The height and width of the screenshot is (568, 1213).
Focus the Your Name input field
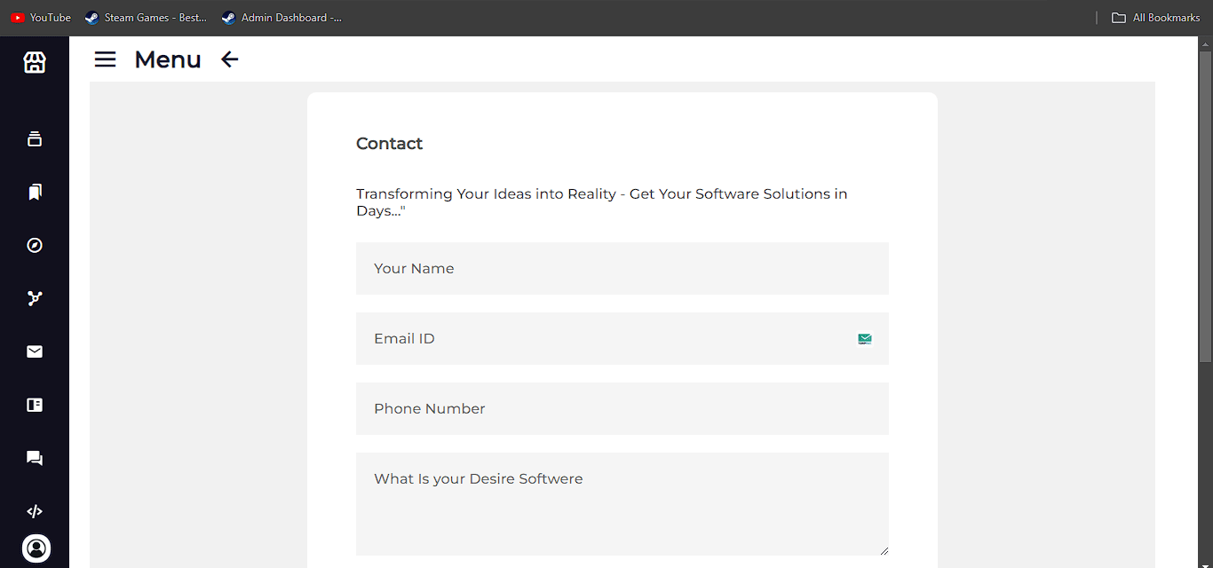click(622, 268)
